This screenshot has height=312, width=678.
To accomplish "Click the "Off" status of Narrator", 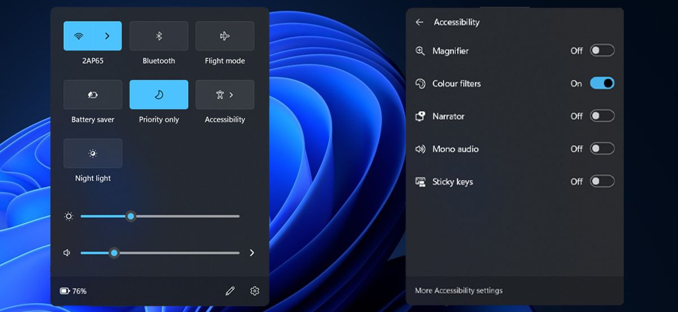I will pos(576,116).
